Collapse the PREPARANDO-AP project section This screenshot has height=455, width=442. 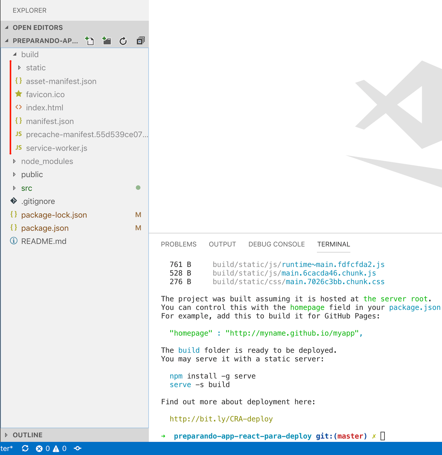coord(7,41)
